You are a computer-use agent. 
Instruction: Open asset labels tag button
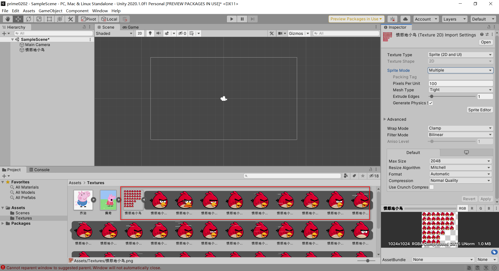494,252
